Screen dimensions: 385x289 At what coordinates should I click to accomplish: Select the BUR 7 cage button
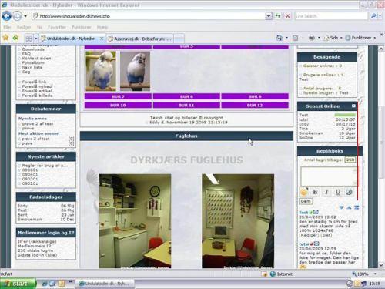tap(118, 96)
